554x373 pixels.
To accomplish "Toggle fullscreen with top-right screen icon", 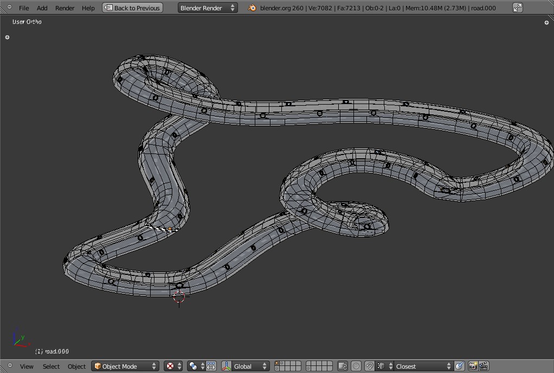I will tap(518, 8).
